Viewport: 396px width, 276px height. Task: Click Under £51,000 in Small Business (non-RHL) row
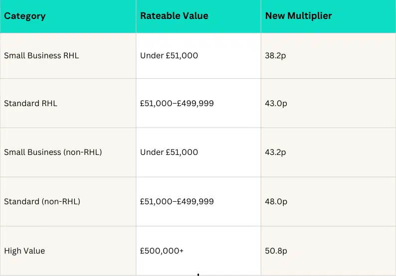point(169,152)
